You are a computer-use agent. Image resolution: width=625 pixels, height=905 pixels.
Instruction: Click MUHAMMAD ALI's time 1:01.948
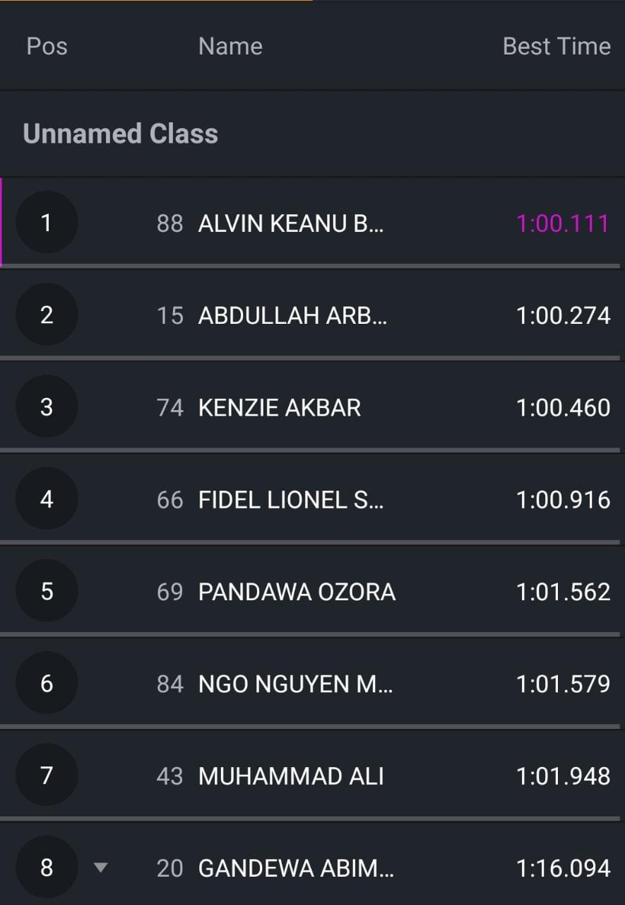click(563, 776)
